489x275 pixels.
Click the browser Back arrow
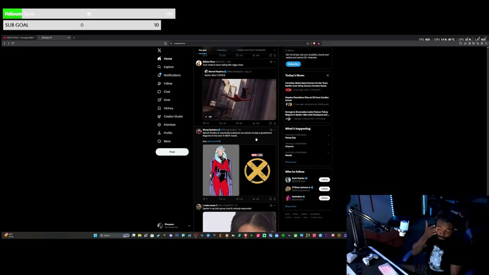(x=4, y=43)
